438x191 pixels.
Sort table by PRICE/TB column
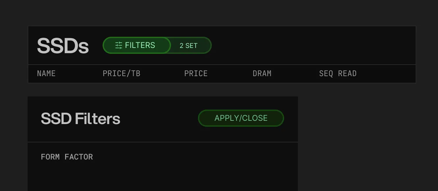pos(121,74)
